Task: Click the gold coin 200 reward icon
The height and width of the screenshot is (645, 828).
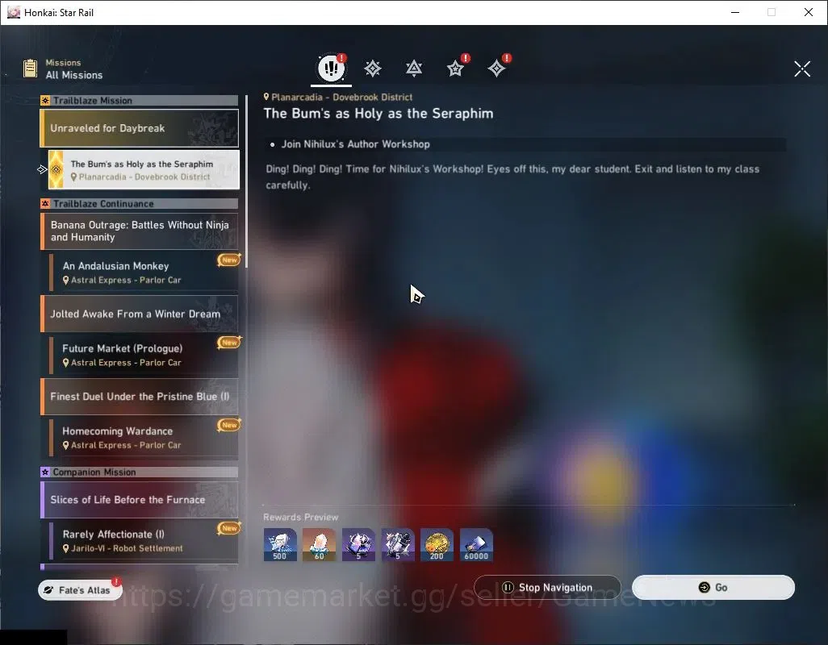Action: coord(437,545)
